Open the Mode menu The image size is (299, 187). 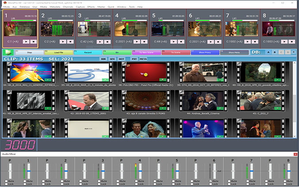click(7, 7)
